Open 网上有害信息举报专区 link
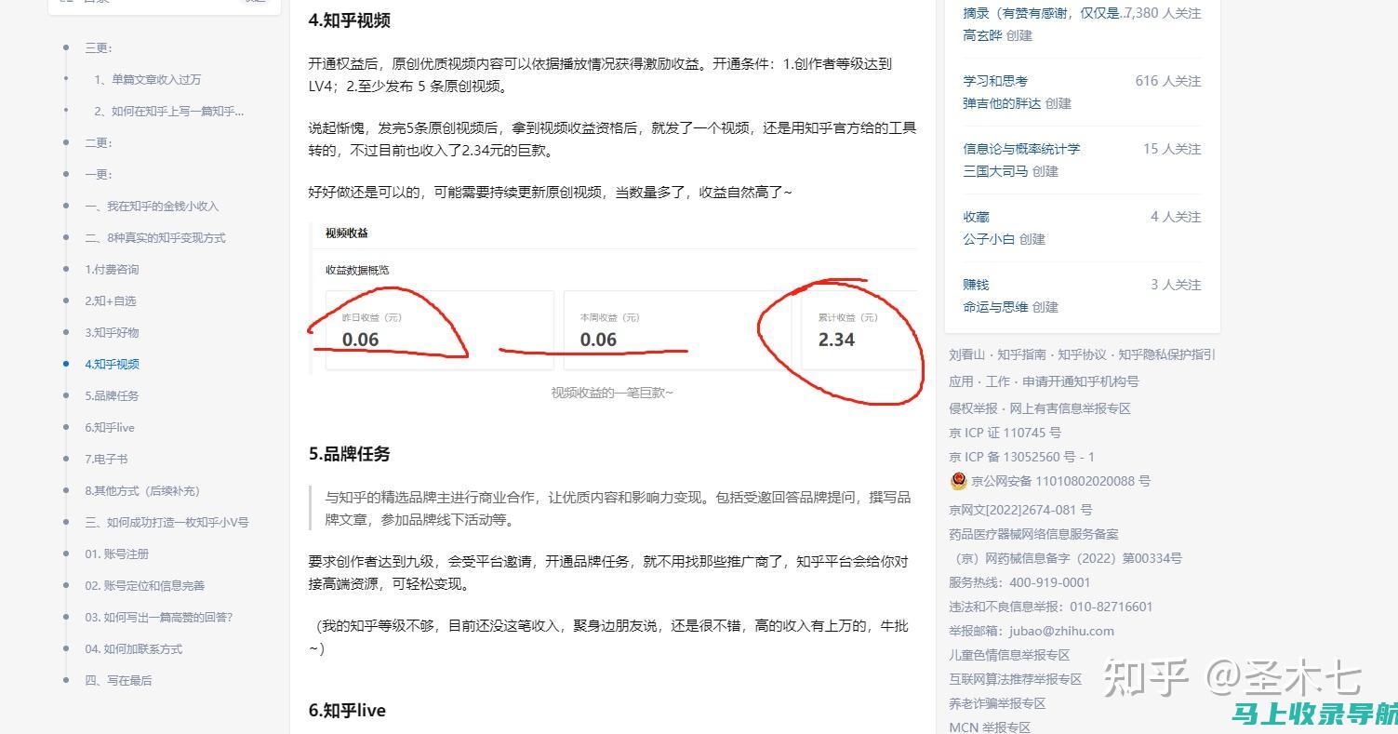 [1070, 408]
